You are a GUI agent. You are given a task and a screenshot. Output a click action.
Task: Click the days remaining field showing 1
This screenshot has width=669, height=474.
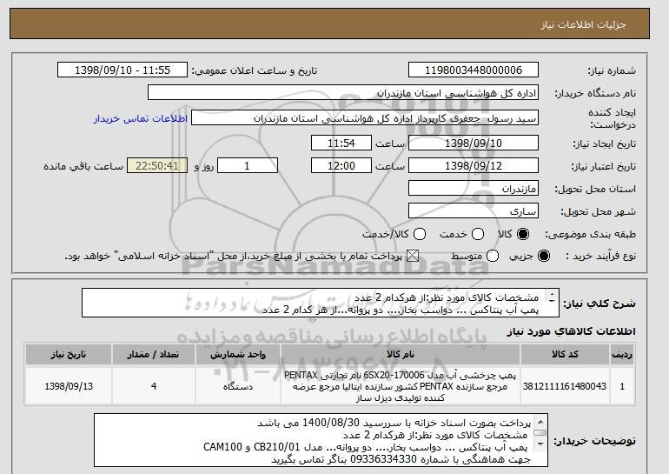(248, 166)
